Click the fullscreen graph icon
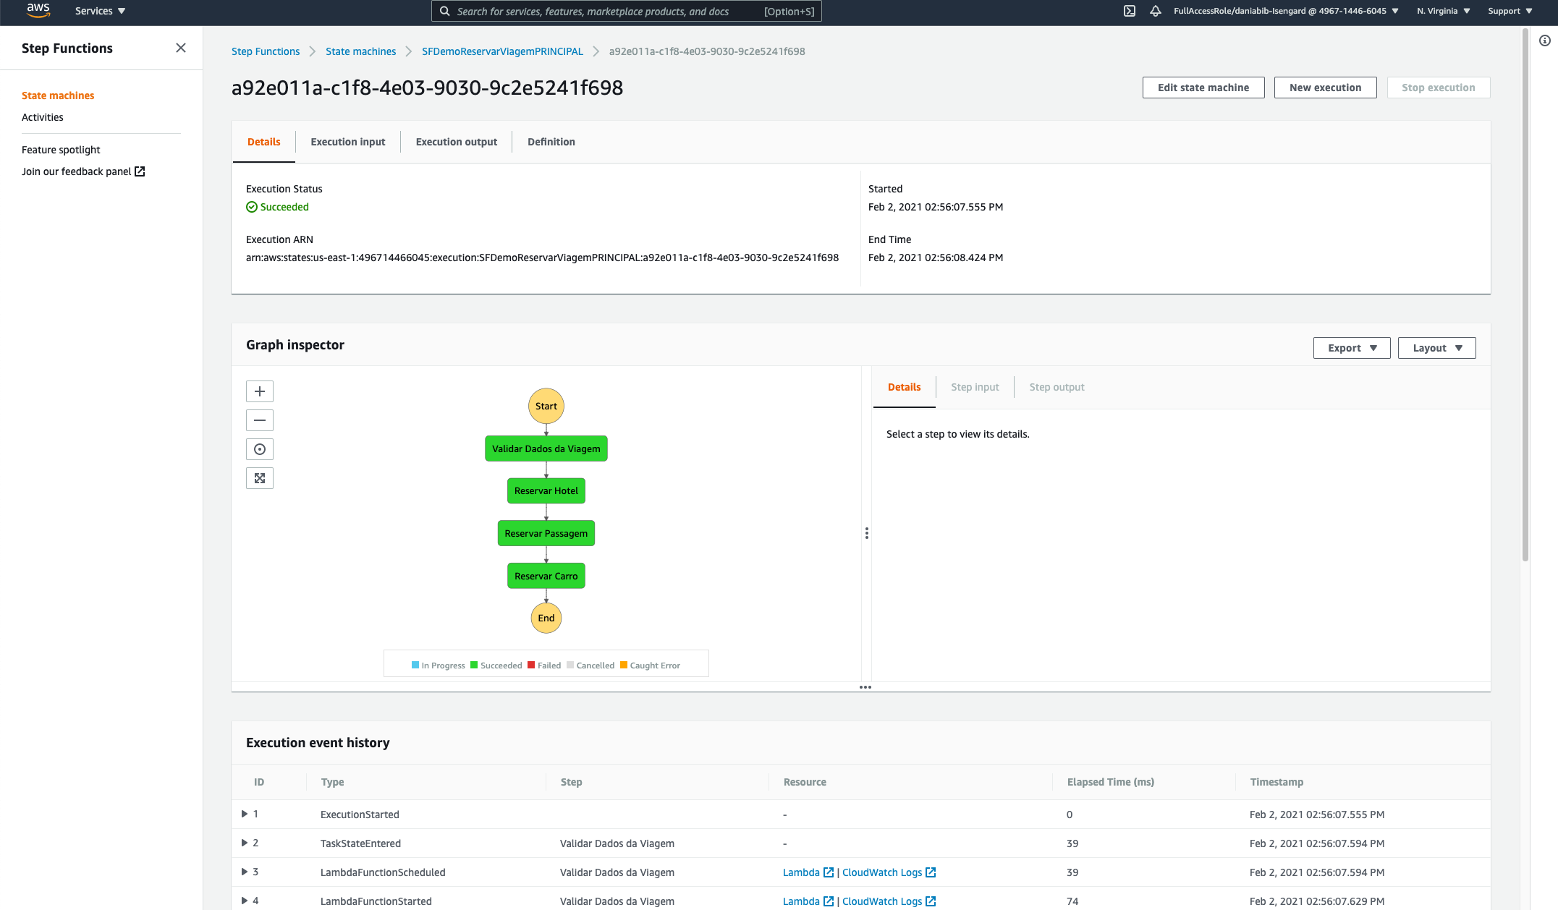Image resolution: width=1558 pixels, height=910 pixels. pyautogui.click(x=260, y=478)
